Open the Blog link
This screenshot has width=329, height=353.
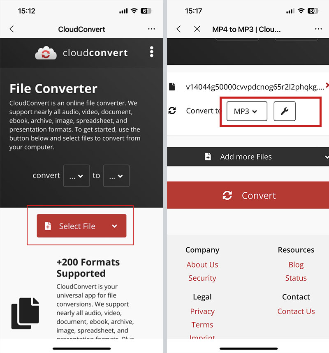tap(296, 265)
